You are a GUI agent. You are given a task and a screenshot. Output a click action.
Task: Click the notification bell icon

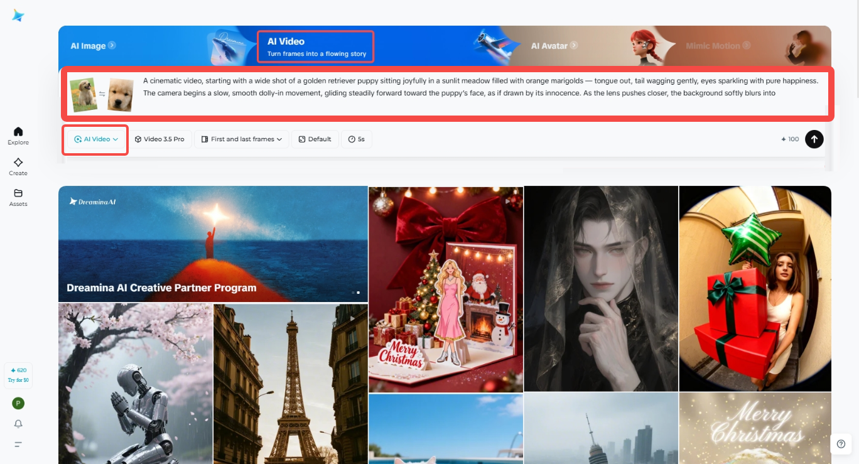click(18, 423)
